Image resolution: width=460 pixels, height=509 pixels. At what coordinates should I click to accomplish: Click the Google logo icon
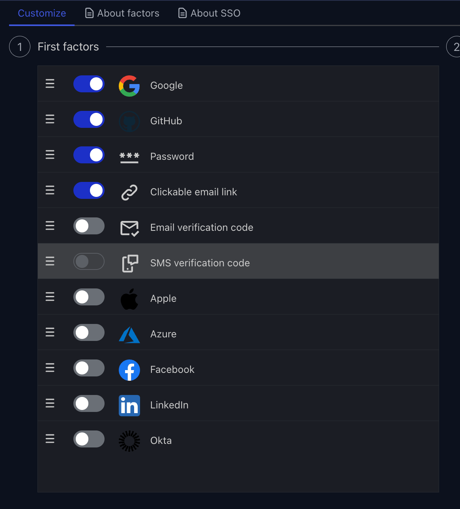tap(129, 86)
